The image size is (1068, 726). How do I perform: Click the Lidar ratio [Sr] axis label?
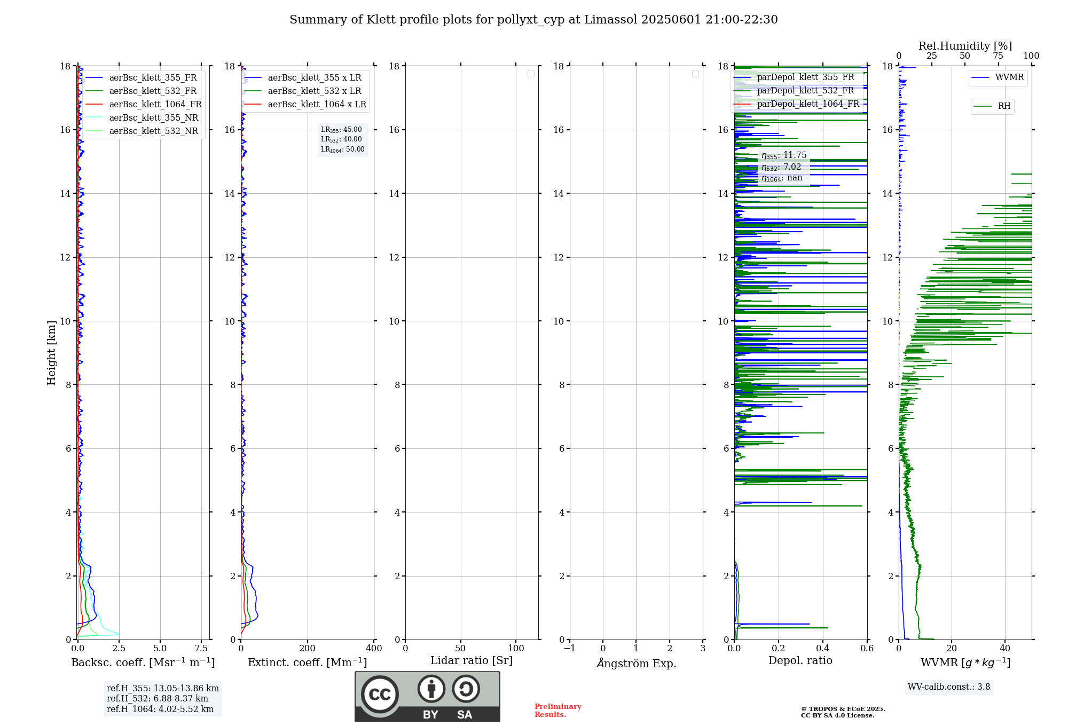click(472, 661)
